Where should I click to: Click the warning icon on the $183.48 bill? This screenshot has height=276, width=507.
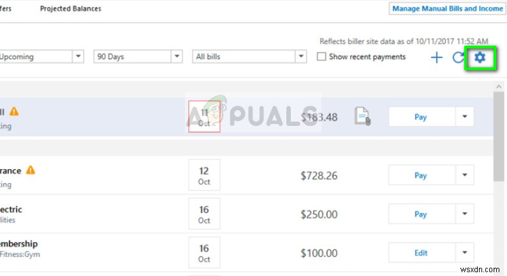pyautogui.click(x=14, y=111)
